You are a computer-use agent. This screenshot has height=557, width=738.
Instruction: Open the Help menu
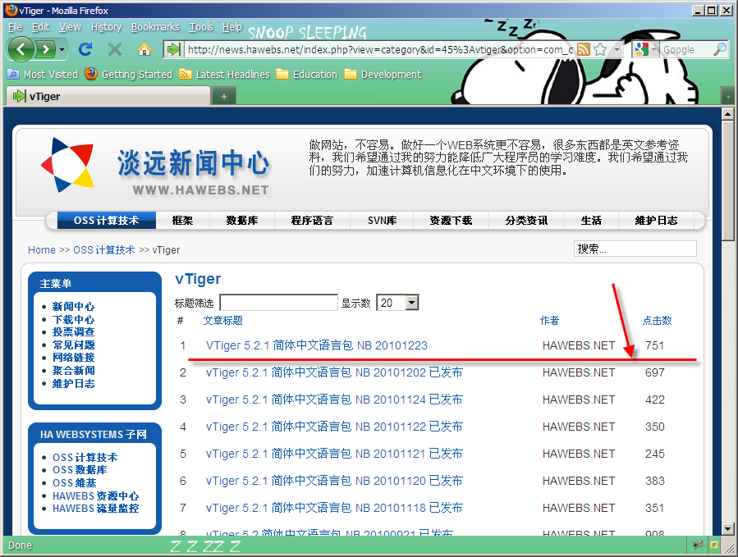point(232,27)
